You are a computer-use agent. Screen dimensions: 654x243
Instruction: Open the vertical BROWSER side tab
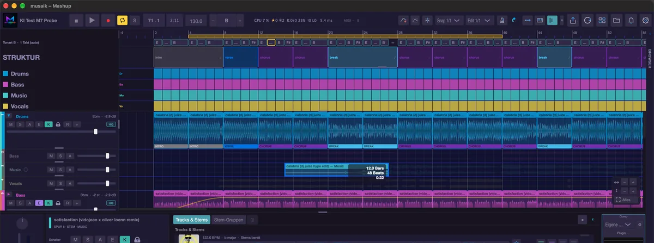(650, 58)
